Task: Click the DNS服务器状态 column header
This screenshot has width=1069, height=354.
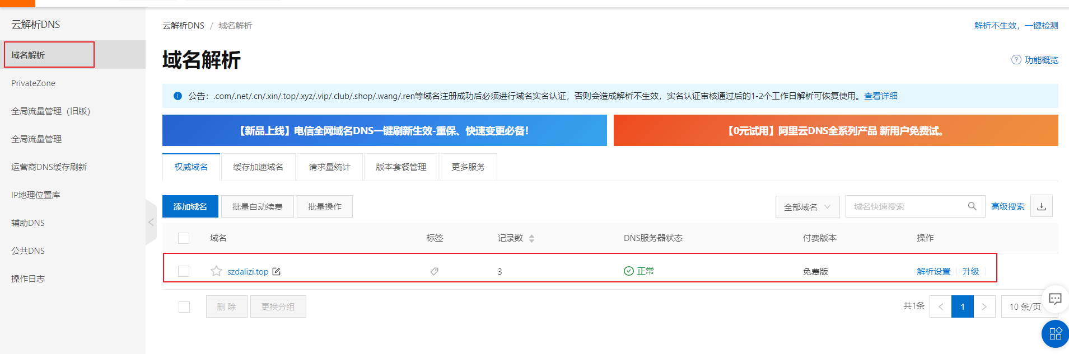Action: click(x=653, y=238)
